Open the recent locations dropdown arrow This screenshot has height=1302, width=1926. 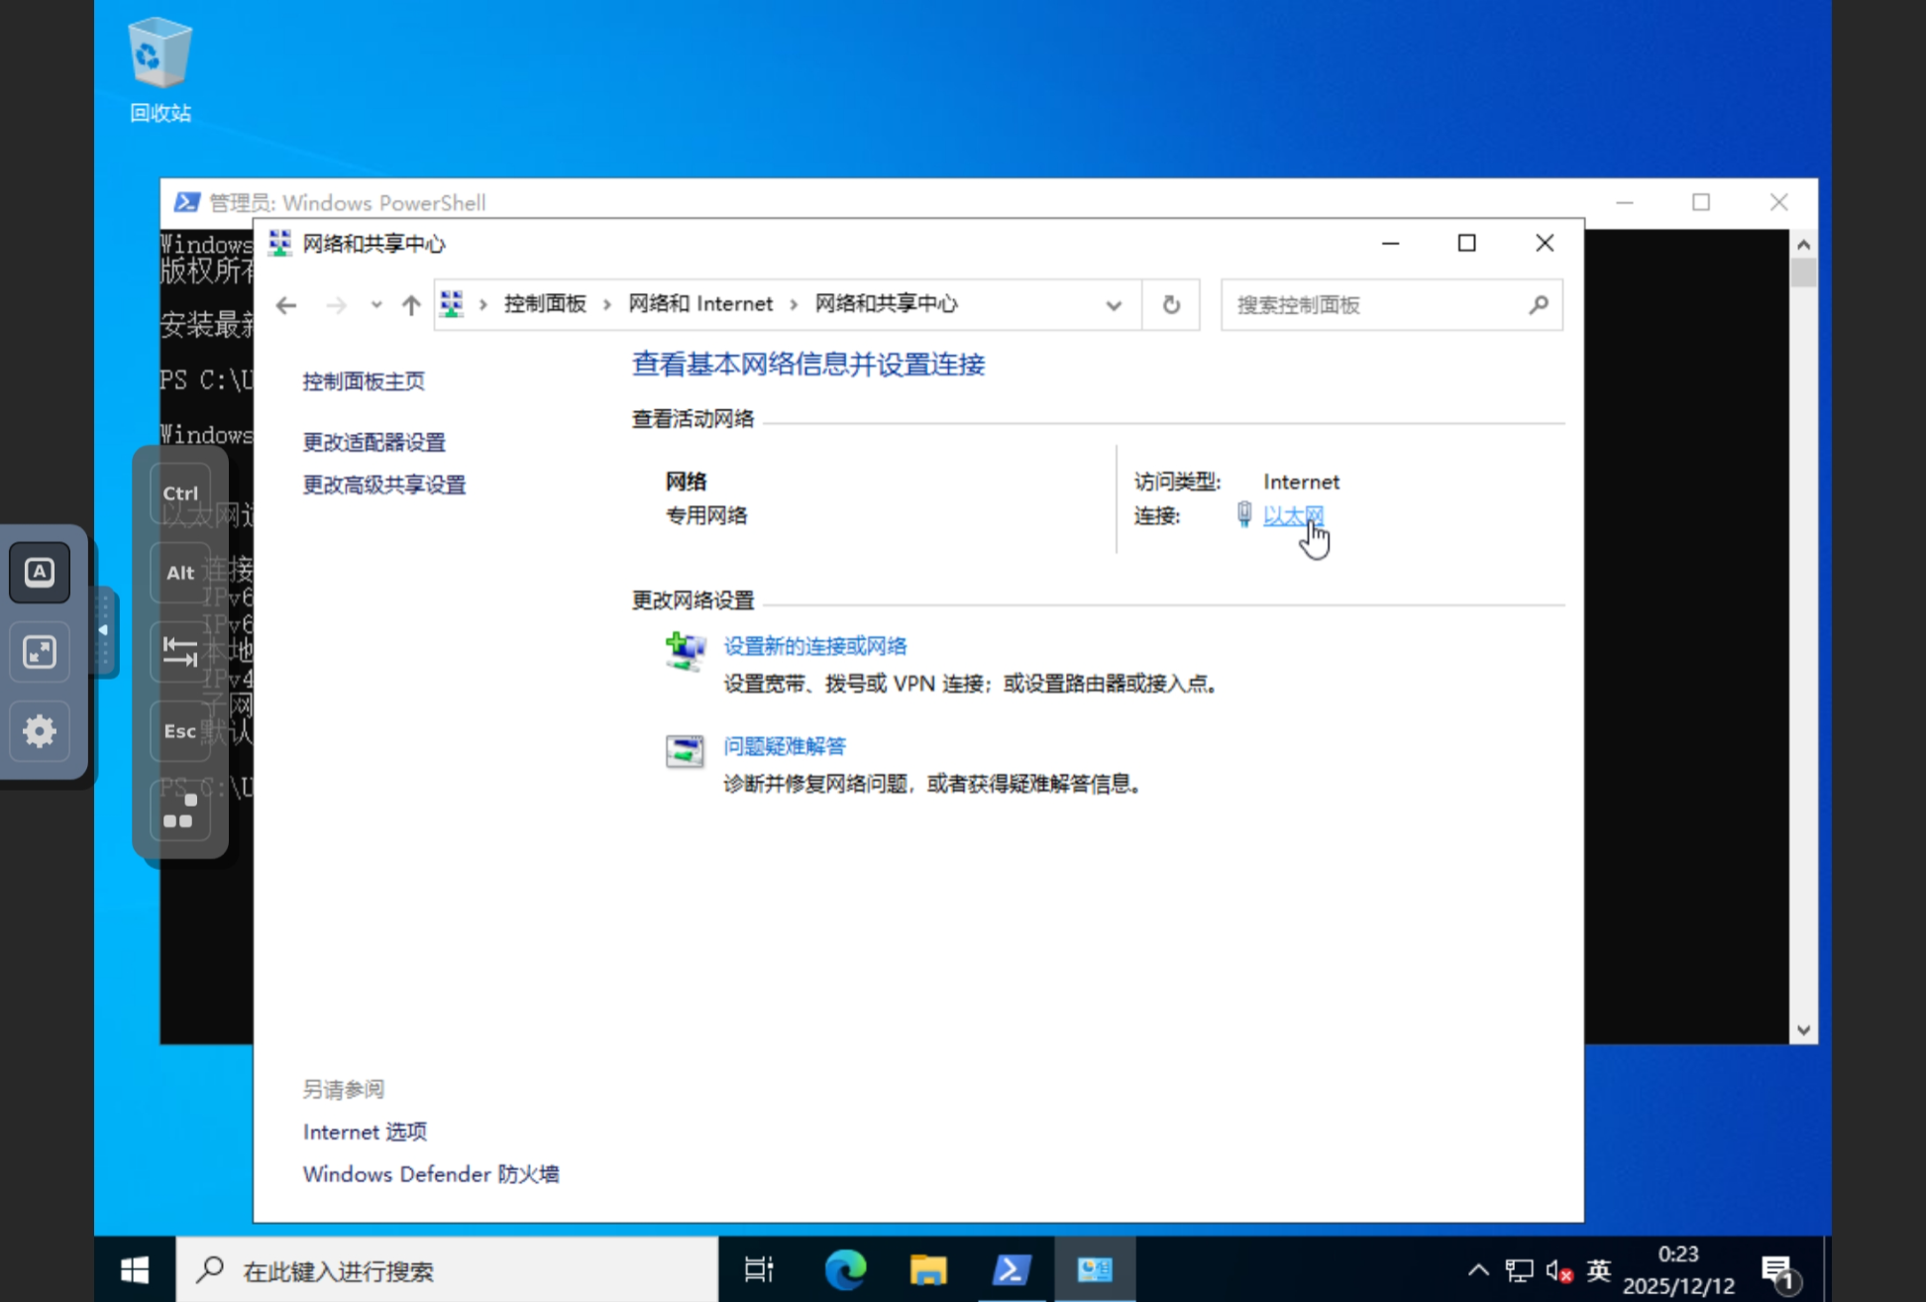[x=376, y=305]
